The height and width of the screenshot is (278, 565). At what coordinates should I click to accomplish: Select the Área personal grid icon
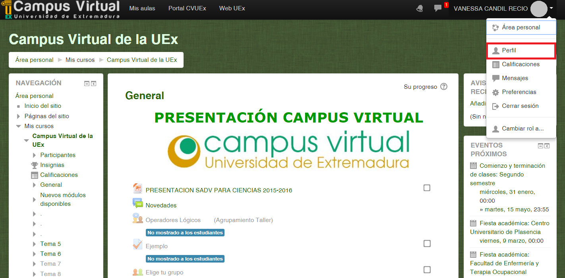[x=495, y=27]
